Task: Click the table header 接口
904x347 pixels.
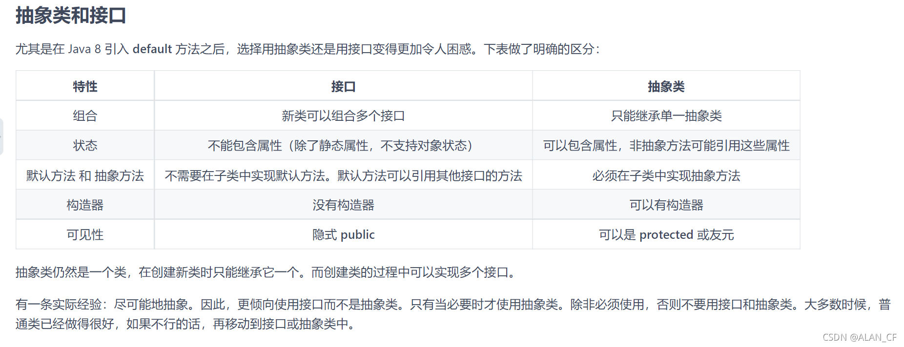Action: [343, 86]
